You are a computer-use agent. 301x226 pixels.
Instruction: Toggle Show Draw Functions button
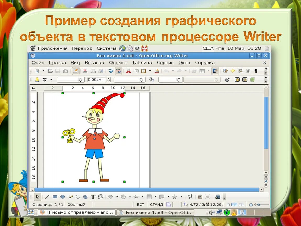215,71
